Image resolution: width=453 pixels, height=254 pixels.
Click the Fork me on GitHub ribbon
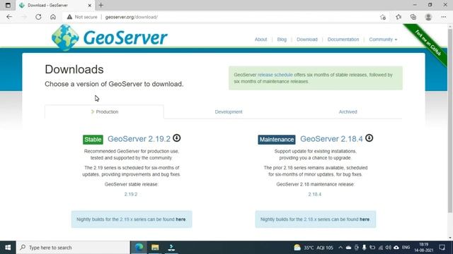428,42
